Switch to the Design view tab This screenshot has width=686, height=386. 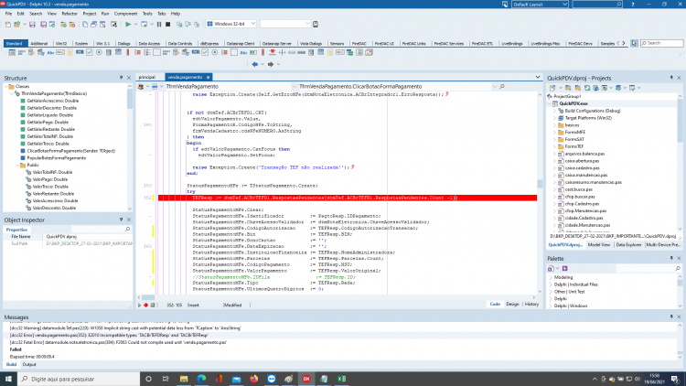tap(512, 305)
